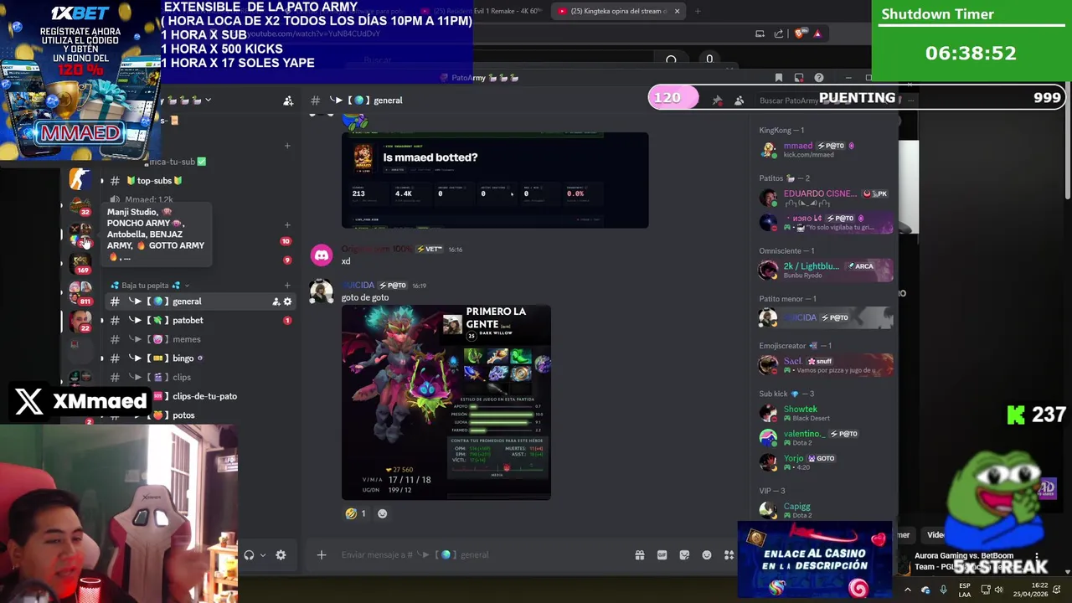Image resolution: width=1072 pixels, height=603 pixels.
Task: Expand the PatoArmy server name dropdown
Action: [208, 100]
